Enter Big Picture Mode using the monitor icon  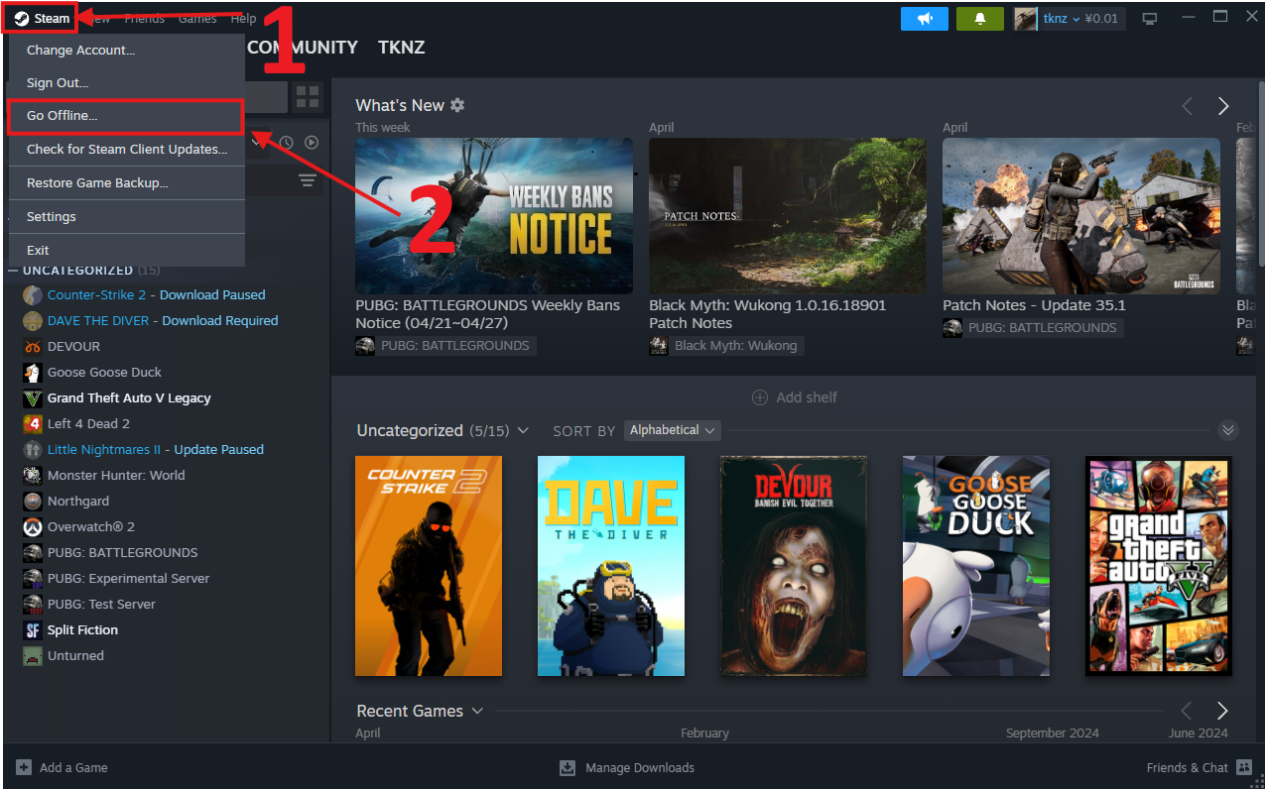(1149, 18)
